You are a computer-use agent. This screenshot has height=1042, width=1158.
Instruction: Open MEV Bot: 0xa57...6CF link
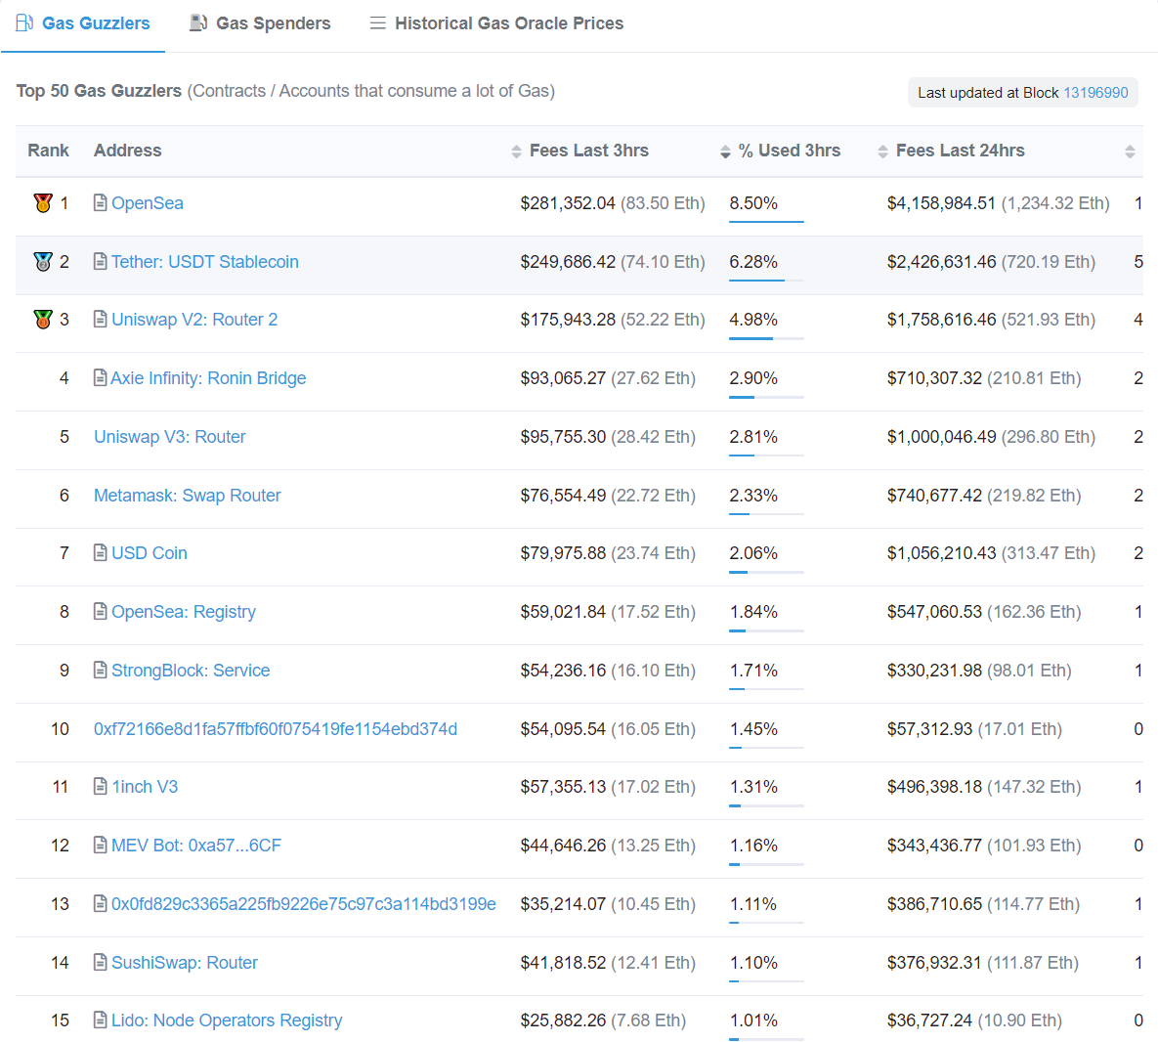[x=195, y=846]
